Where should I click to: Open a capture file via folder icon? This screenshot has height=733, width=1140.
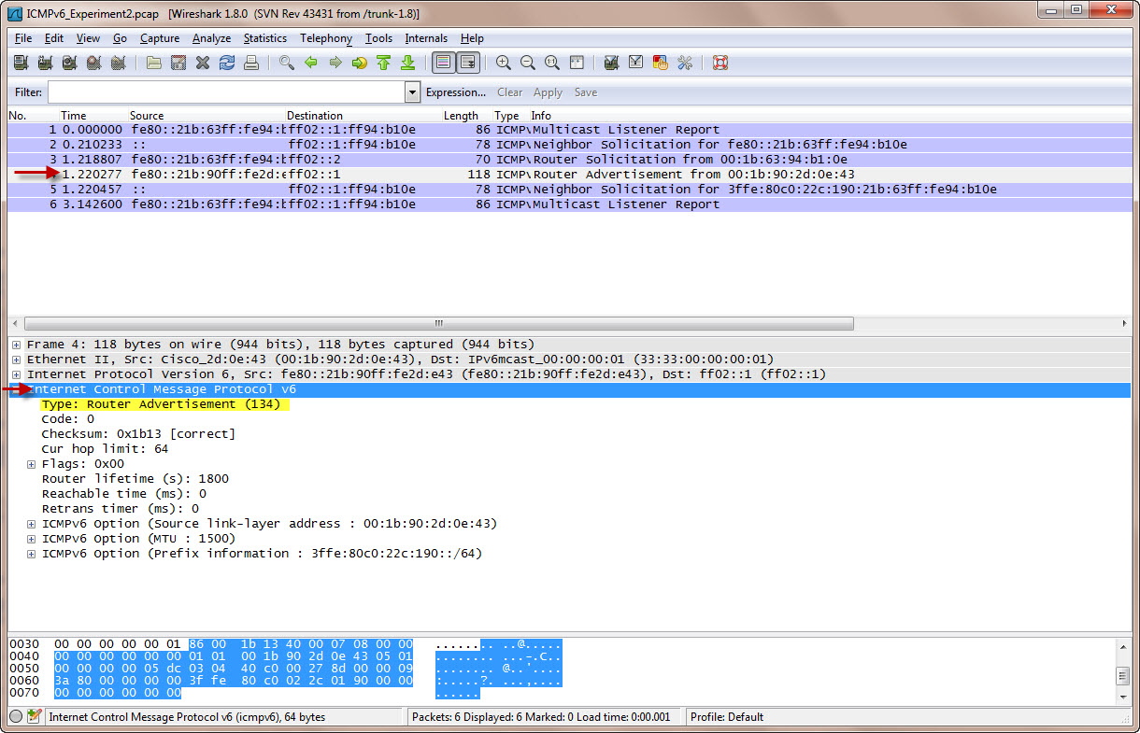point(154,63)
